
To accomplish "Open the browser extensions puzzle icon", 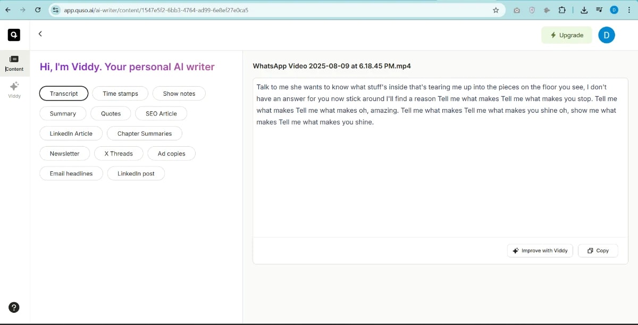I will click(561, 10).
